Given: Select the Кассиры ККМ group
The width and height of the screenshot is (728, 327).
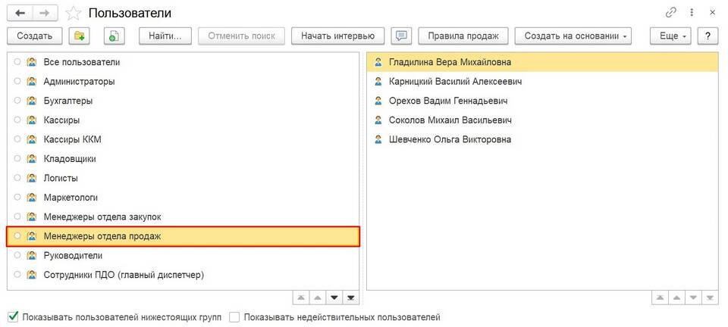Looking at the screenshot, I should point(72,139).
